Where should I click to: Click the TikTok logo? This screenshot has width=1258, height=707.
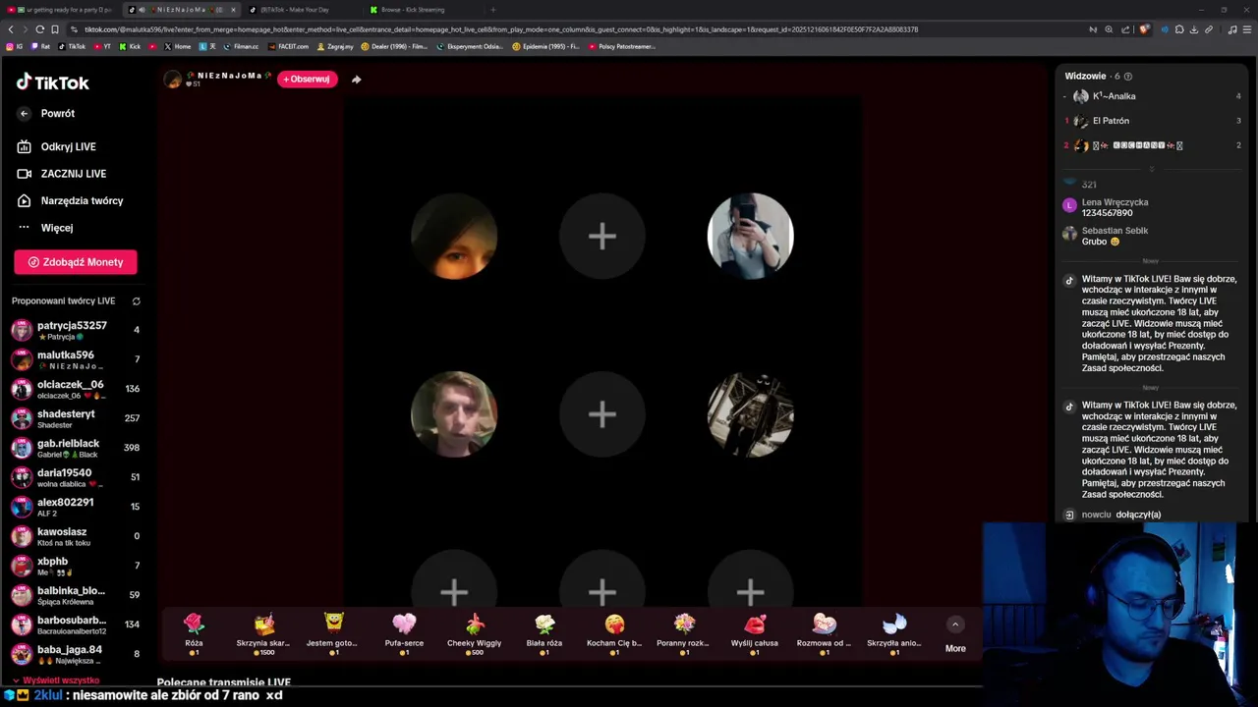coord(52,82)
